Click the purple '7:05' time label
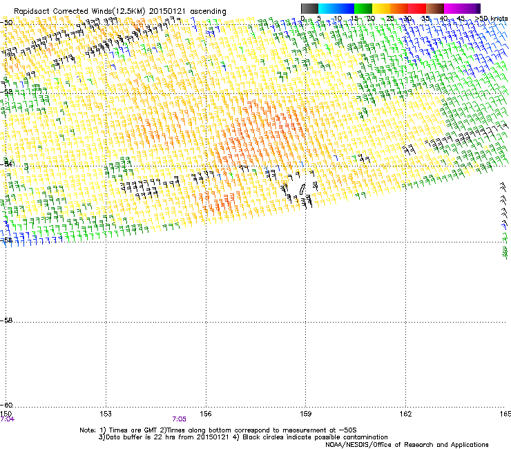 click(180, 419)
